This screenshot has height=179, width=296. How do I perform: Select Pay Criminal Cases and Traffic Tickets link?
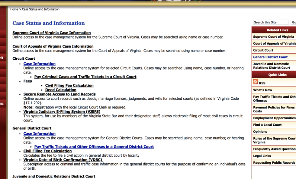pyautogui.click(x=85, y=77)
